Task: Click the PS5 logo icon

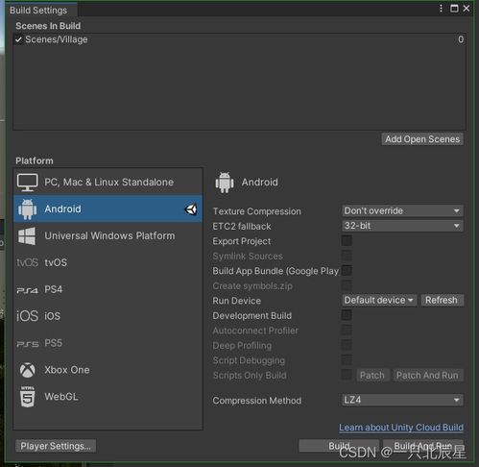Action: coord(28,344)
